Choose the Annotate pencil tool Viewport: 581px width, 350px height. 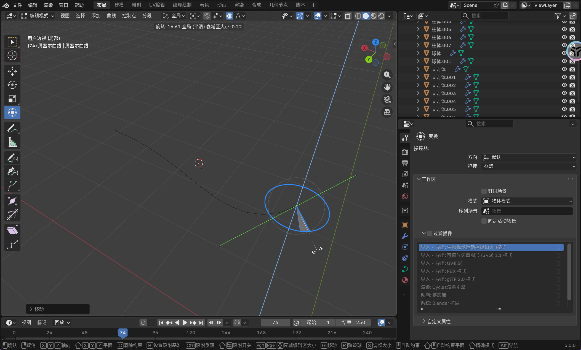pos(12,128)
